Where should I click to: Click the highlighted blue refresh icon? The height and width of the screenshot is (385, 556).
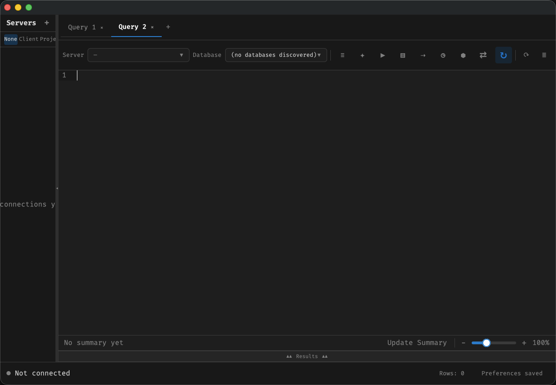click(504, 55)
